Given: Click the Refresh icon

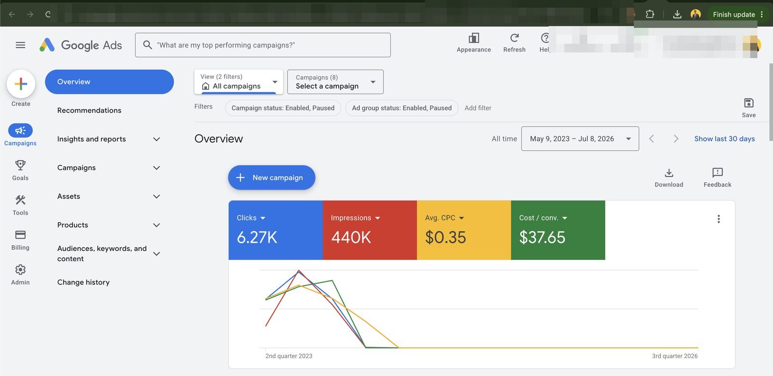Looking at the screenshot, I should (x=514, y=43).
